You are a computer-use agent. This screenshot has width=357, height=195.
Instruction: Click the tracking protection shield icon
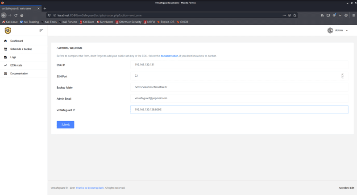coord(49,15)
